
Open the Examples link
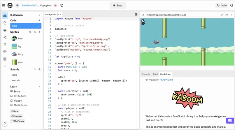tap(17, 116)
